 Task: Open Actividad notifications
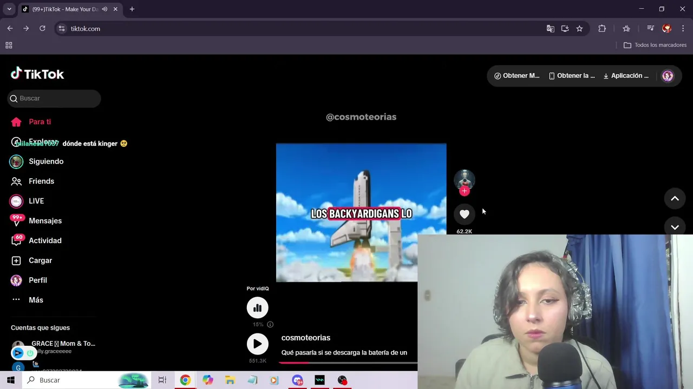[x=36, y=240]
